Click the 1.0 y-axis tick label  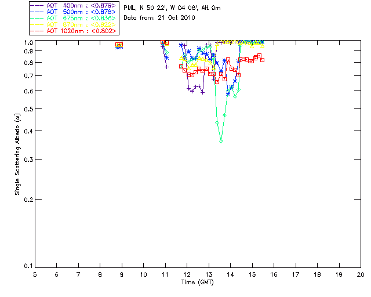click(28, 42)
